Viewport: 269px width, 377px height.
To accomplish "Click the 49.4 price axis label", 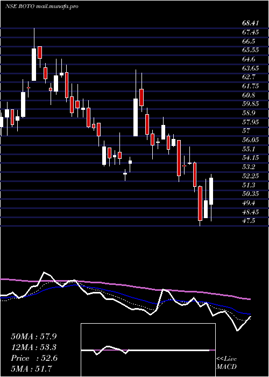I will [x=249, y=203].
